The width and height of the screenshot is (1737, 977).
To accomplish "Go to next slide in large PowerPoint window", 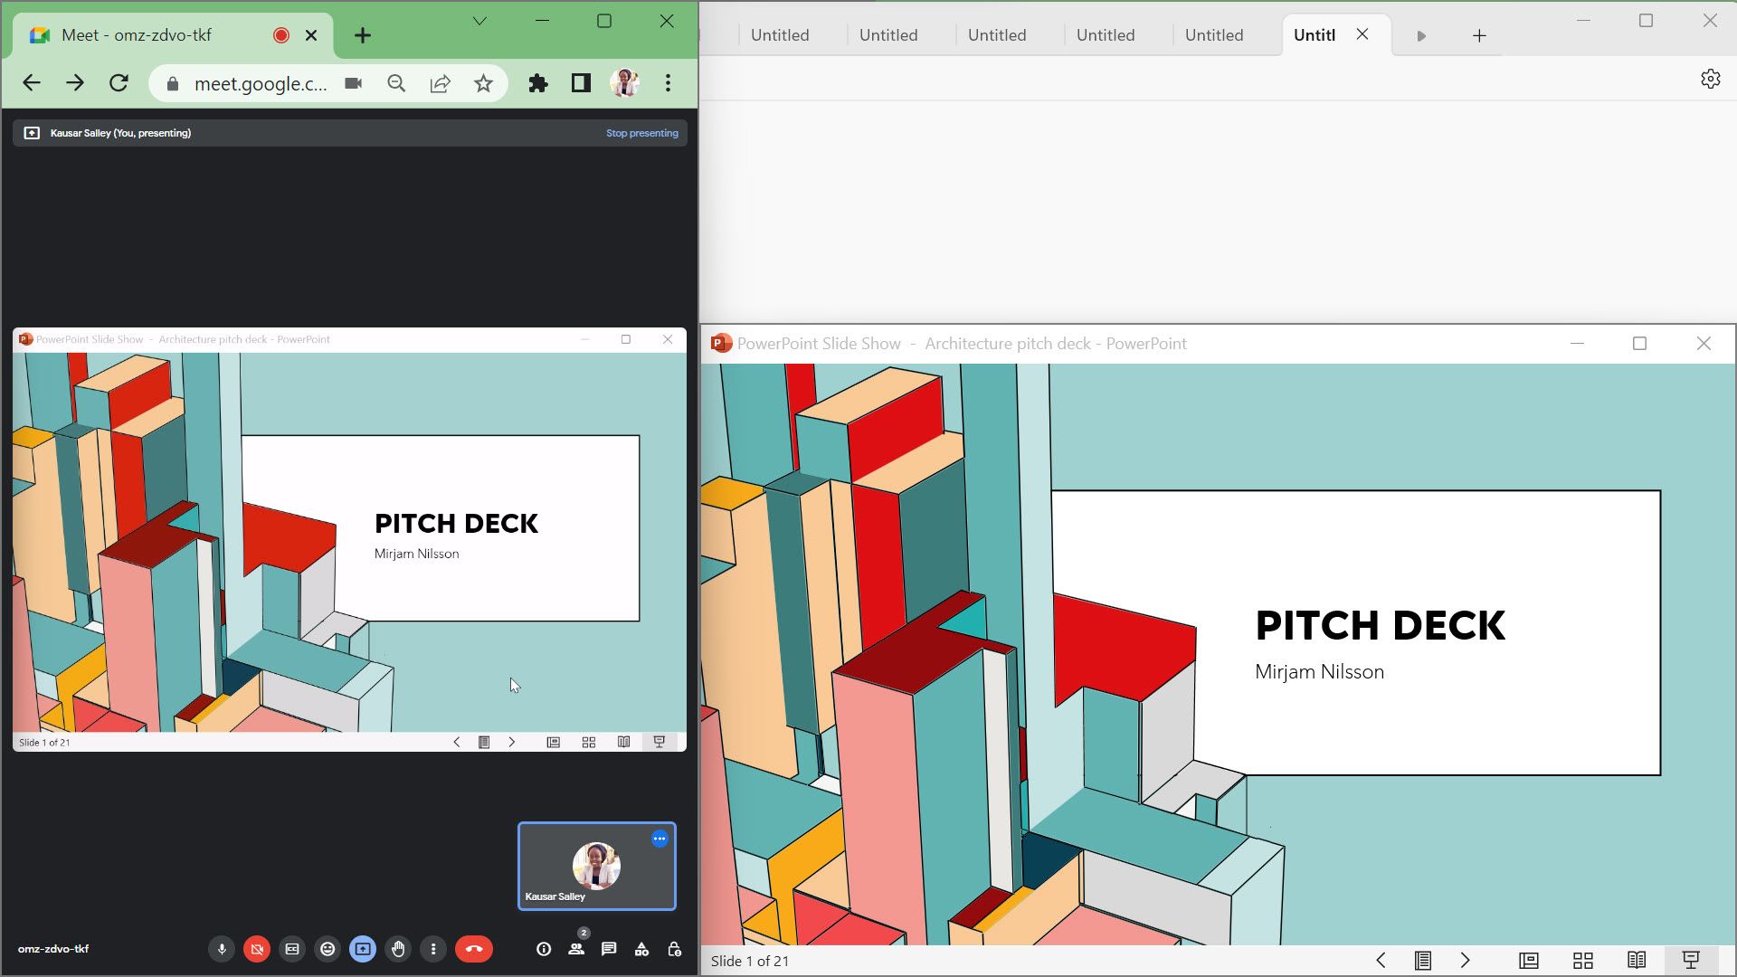I will click(x=1466, y=961).
